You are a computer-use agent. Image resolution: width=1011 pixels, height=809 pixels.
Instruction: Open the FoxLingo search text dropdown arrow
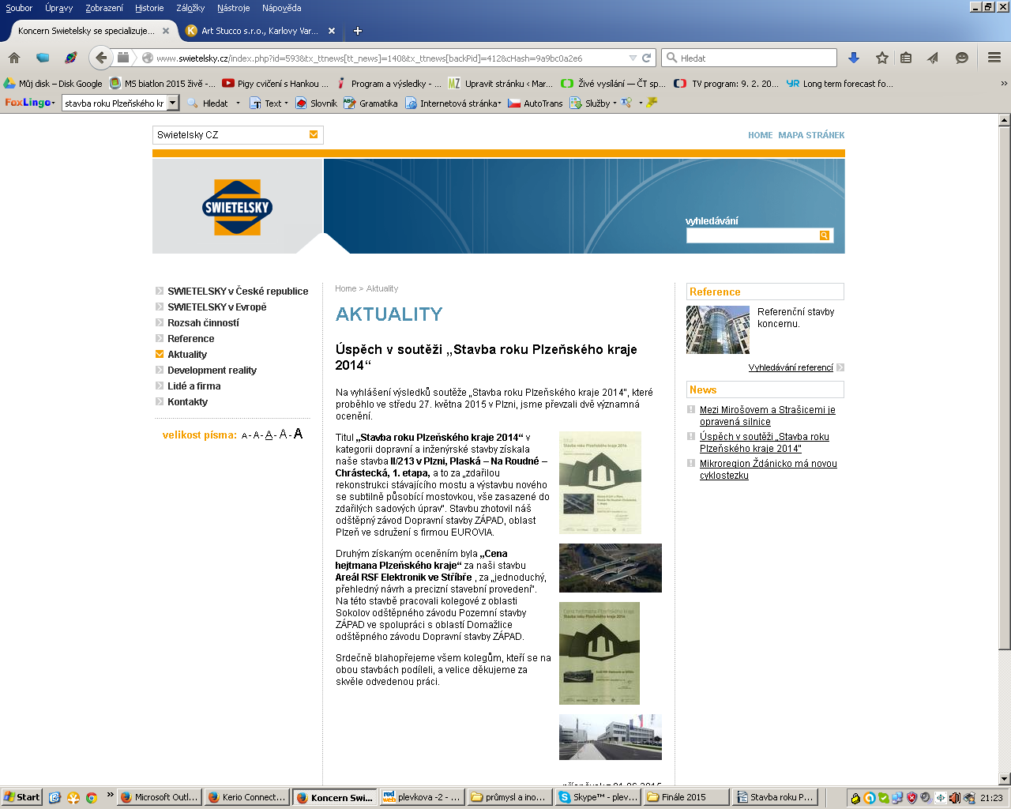(x=173, y=103)
